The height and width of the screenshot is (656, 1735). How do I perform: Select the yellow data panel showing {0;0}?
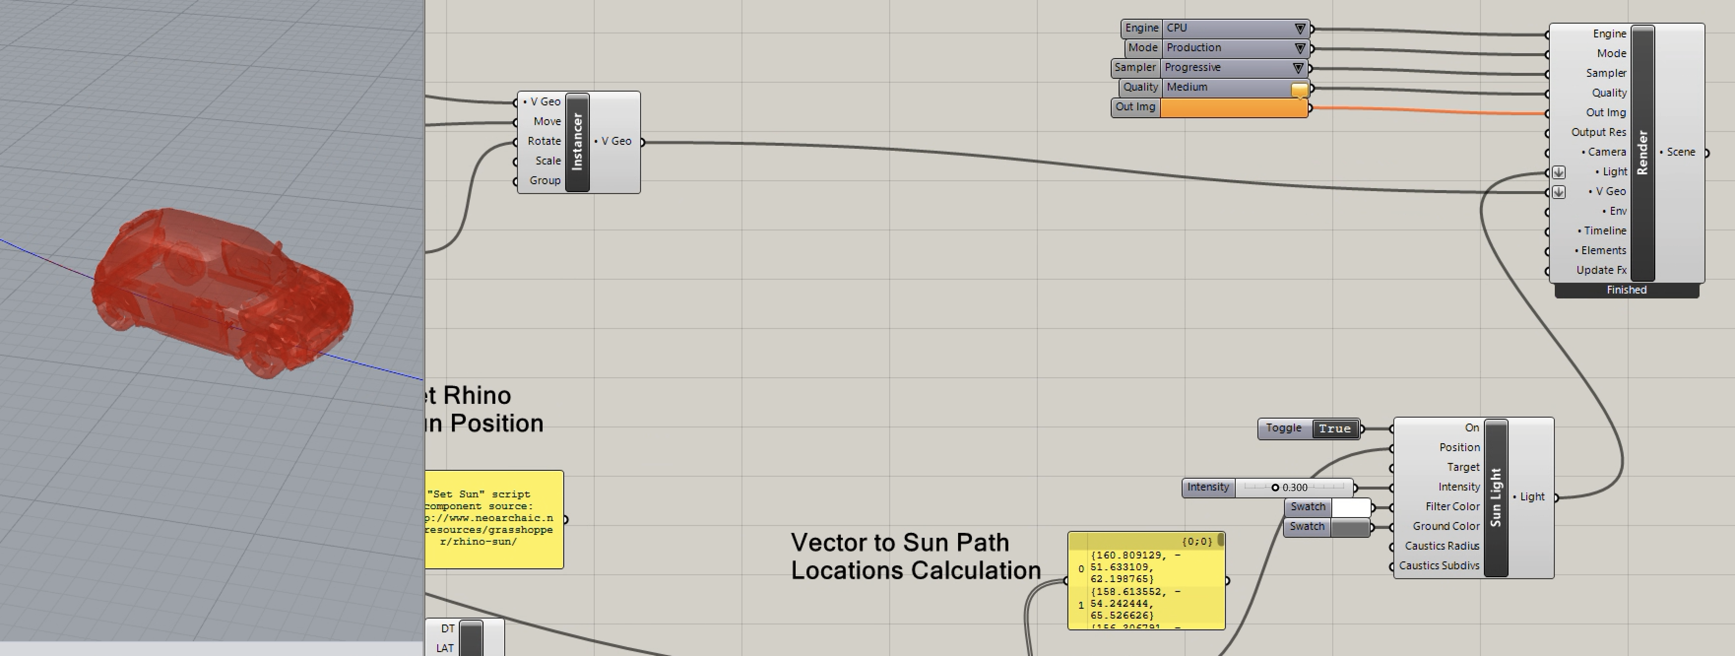point(1146,581)
